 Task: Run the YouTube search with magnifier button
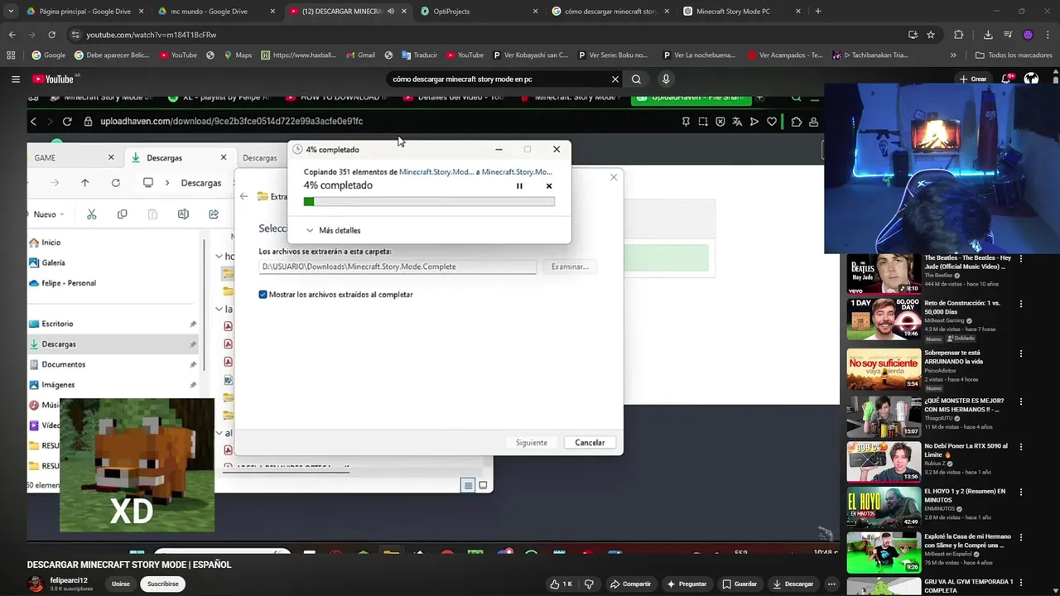(636, 79)
